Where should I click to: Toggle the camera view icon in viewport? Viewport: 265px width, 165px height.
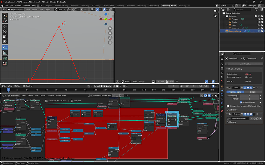[x=110, y=38]
